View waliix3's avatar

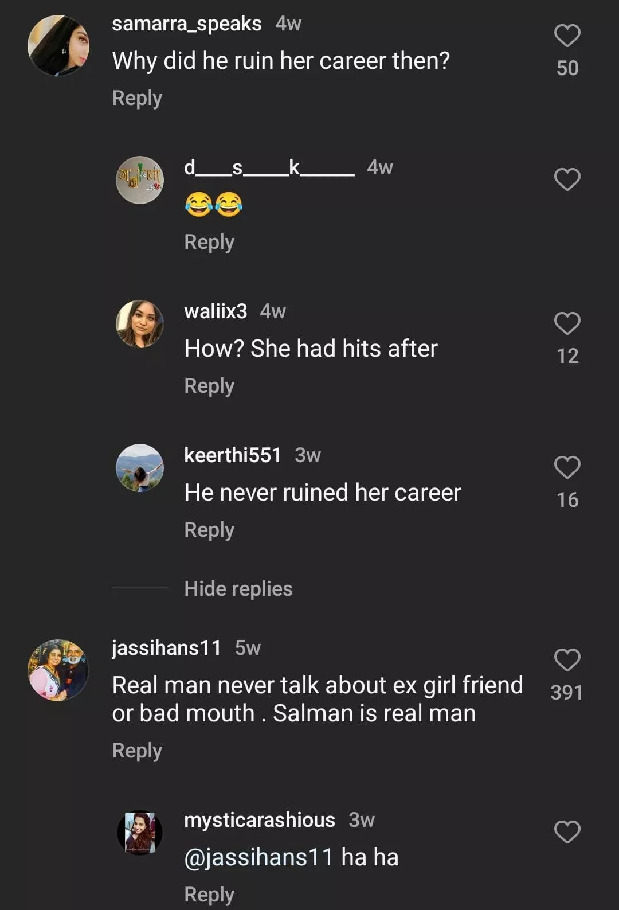click(x=140, y=324)
